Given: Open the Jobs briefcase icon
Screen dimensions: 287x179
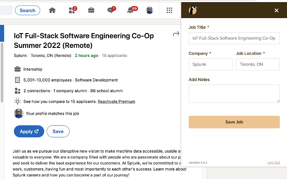Looking at the screenshot, I should pyautogui.click(x=91, y=10).
